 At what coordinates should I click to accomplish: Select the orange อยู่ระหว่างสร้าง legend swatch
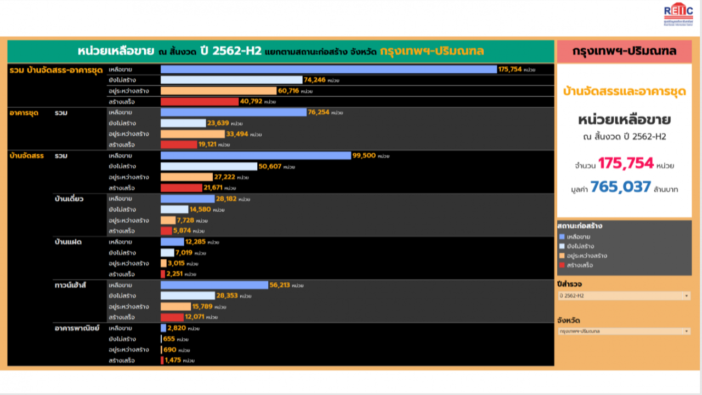pos(561,255)
